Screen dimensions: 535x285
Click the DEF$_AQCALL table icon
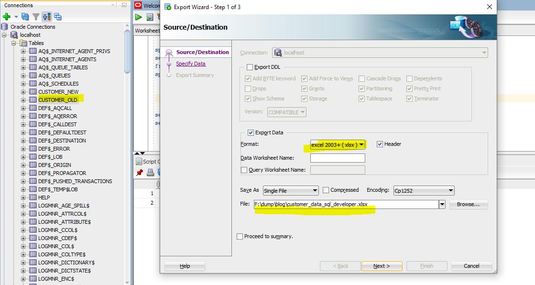[x=33, y=108]
